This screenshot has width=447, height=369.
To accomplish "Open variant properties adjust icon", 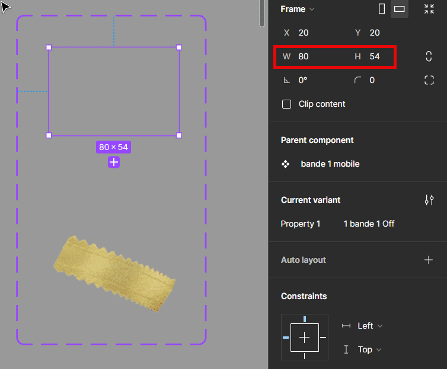I will pos(429,200).
